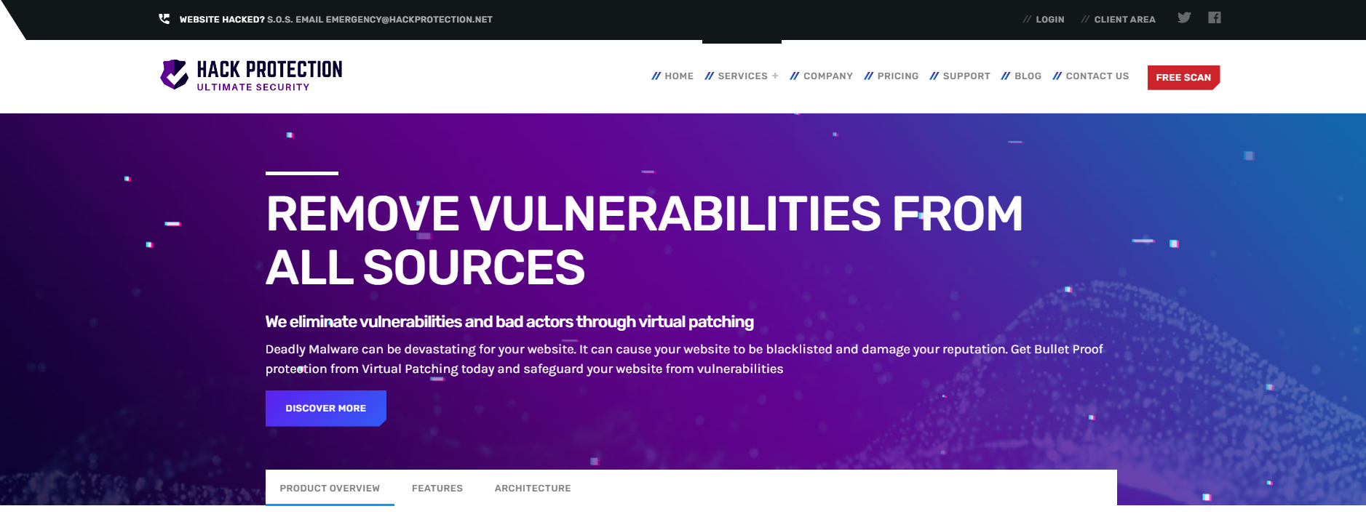Click the Login link
Image resolution: width=1366 pixels, height=530 pixels.
[x=1049, y=20]
